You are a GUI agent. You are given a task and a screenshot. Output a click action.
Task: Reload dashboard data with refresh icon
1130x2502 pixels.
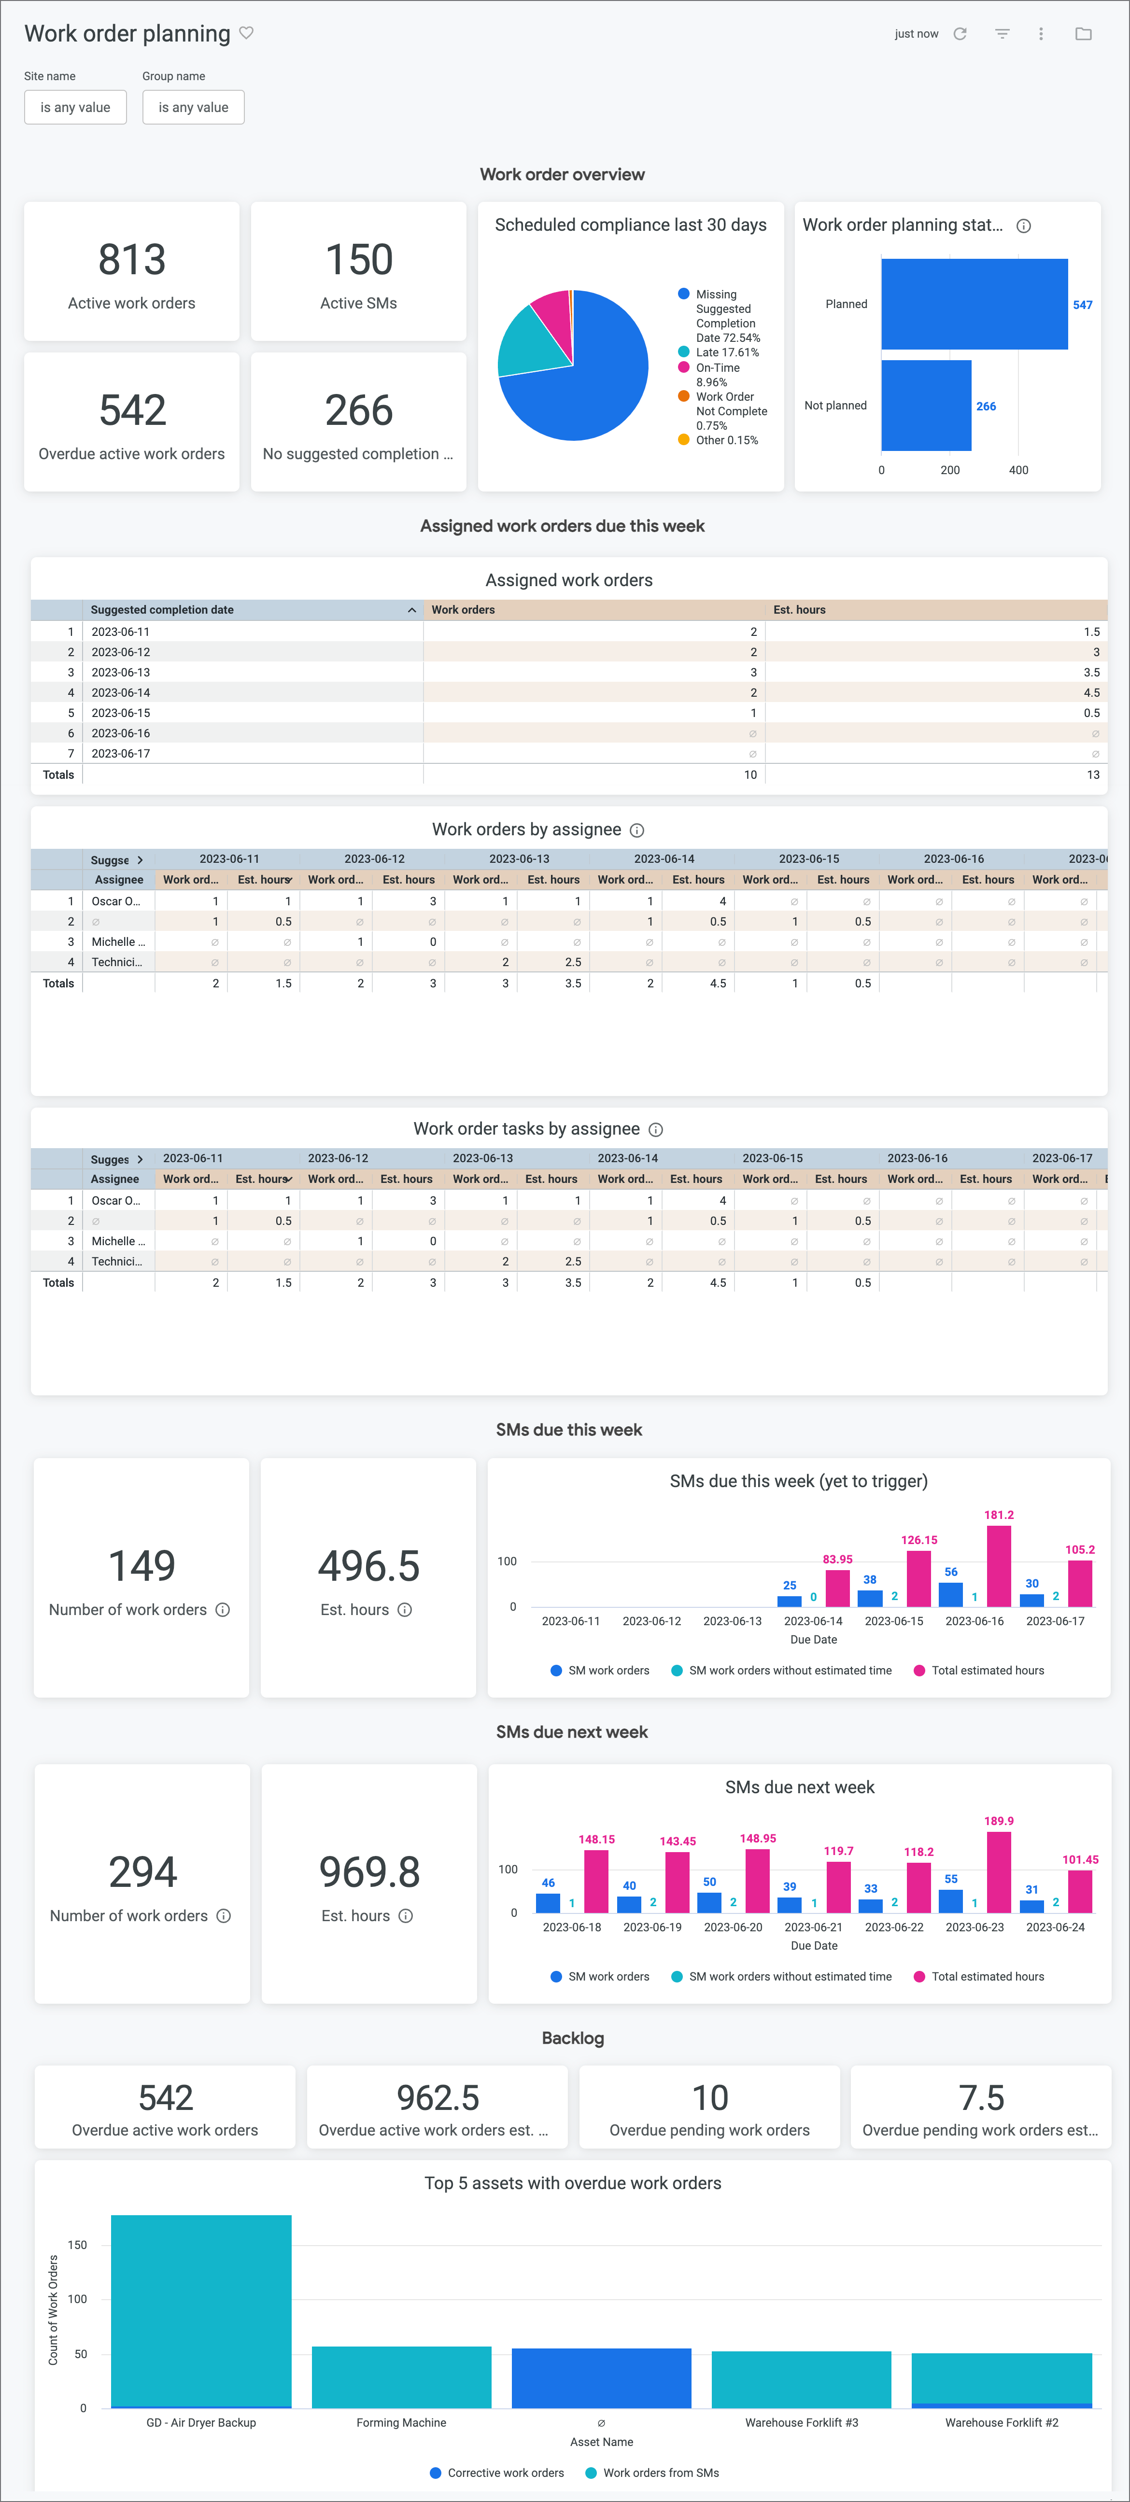point(960,34)
